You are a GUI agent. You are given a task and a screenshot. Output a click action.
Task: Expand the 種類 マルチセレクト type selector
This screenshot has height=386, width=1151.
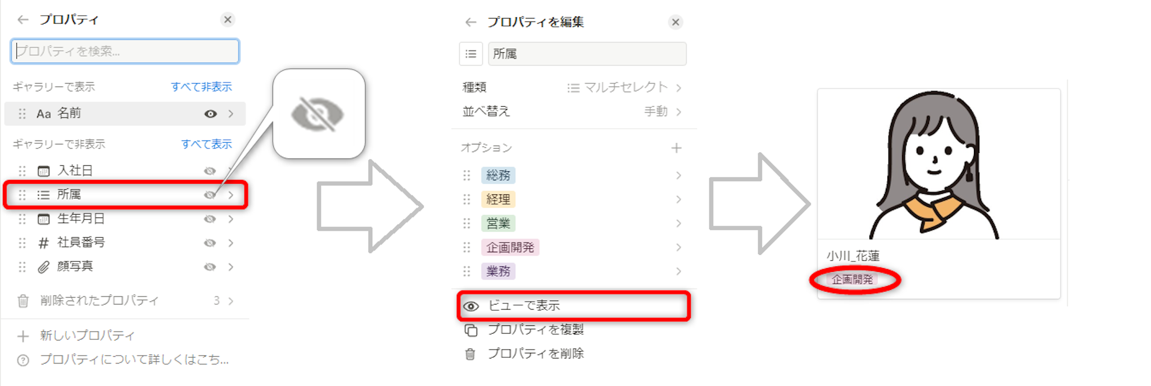[624, 88]
